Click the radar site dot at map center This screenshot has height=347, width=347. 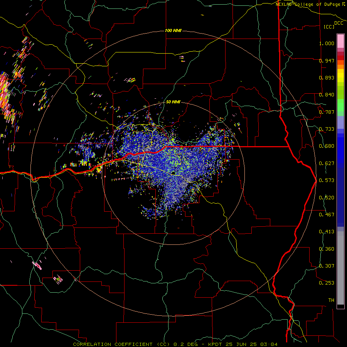[173, 173]
